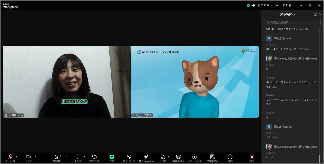324x164 pixels.
Task: Close the 文字起こし panel with X
Action: coord(320,15)
